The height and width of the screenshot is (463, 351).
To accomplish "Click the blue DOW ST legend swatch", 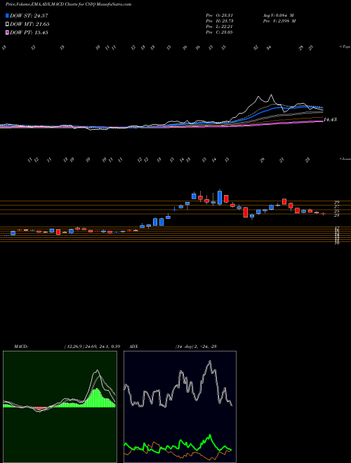I will click(7, 15).
